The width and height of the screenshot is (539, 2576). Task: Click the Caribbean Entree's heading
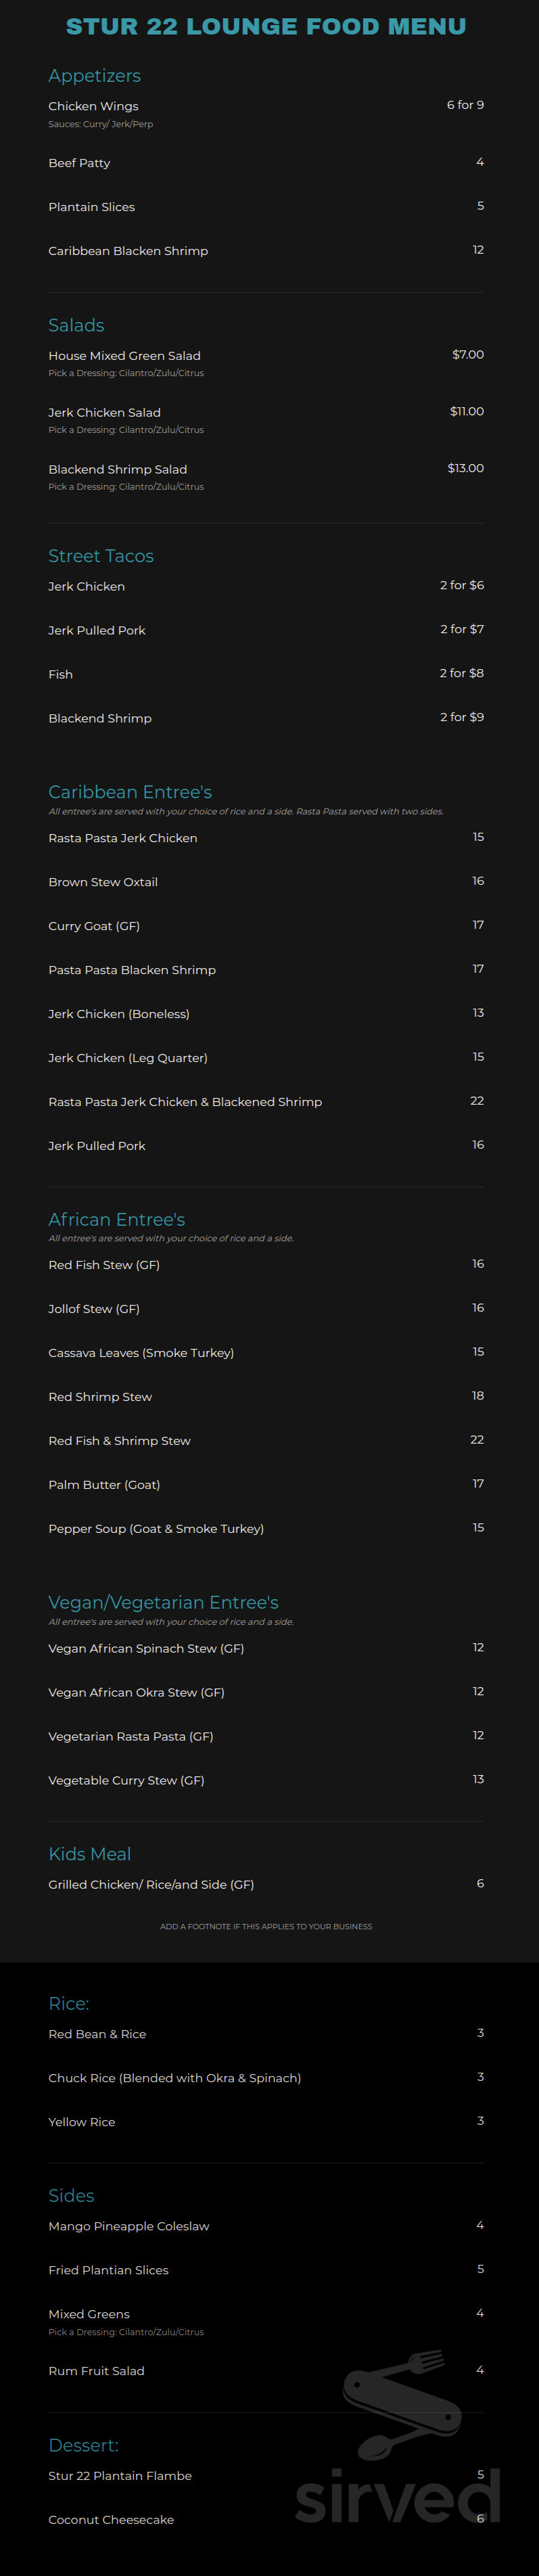click(130, 792)
